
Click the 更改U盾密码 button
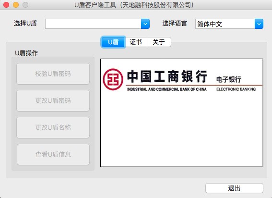coord(53,100)
